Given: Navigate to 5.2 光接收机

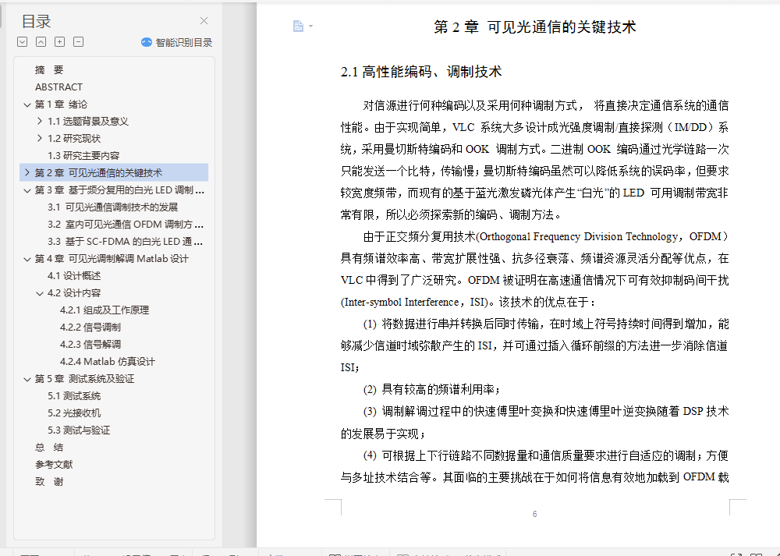Looking at the screenshot, I should (74, 413).
